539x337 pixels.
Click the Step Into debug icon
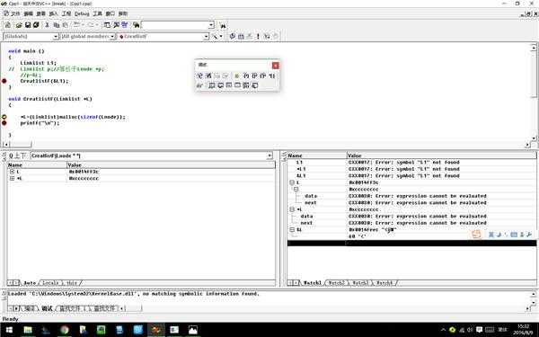click(246, 75)
